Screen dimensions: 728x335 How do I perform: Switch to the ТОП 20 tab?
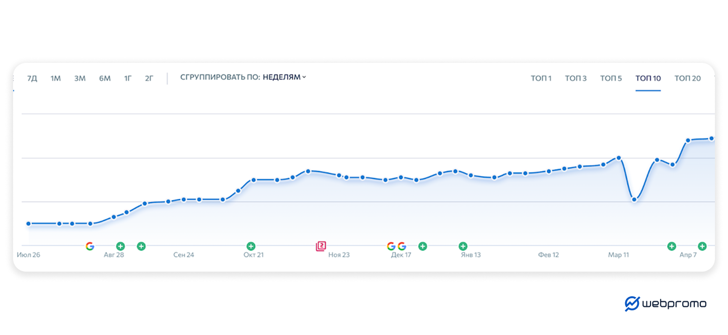pos(687,78)
